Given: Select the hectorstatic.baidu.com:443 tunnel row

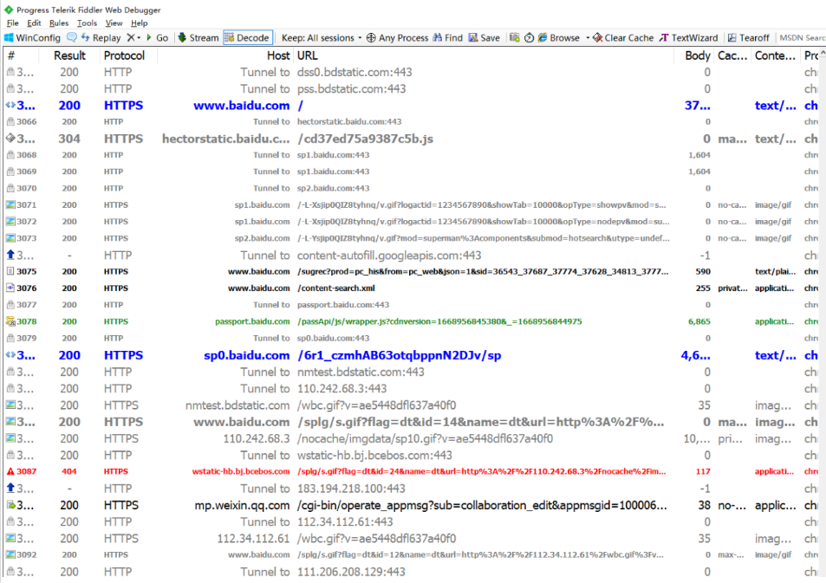Looking at the screenshot, I should point(412,121).
